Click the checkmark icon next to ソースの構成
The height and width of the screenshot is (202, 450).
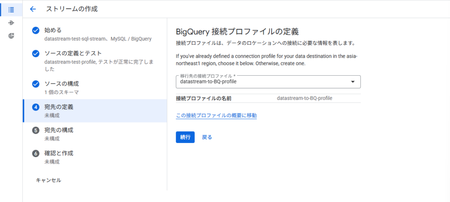[x=36, y=84]
